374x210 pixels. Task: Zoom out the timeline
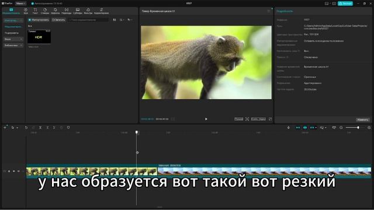(341, 128)
